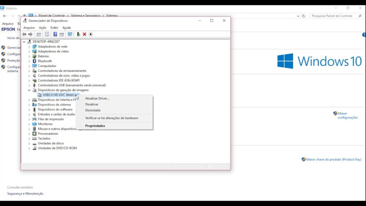Click the DESKTOP-49N2287 computer icon

[29, 41]
